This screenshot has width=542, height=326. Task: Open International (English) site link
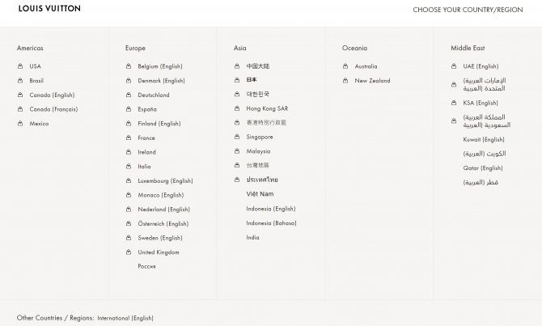[125, 318]
